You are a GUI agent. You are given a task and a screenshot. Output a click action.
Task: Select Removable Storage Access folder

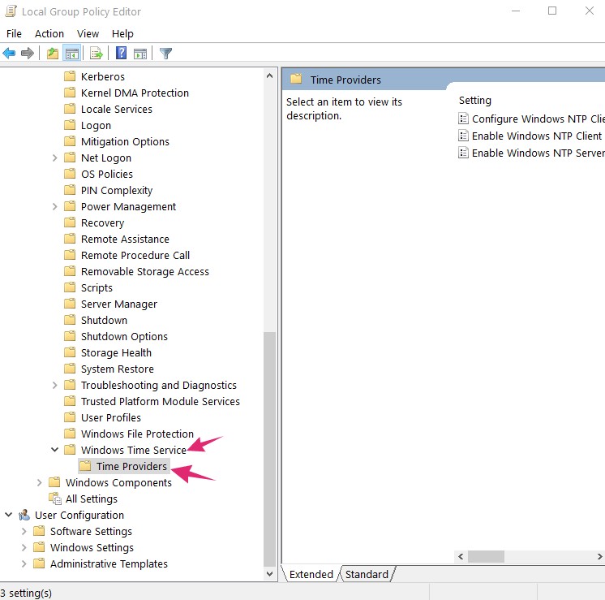point(144,271)
